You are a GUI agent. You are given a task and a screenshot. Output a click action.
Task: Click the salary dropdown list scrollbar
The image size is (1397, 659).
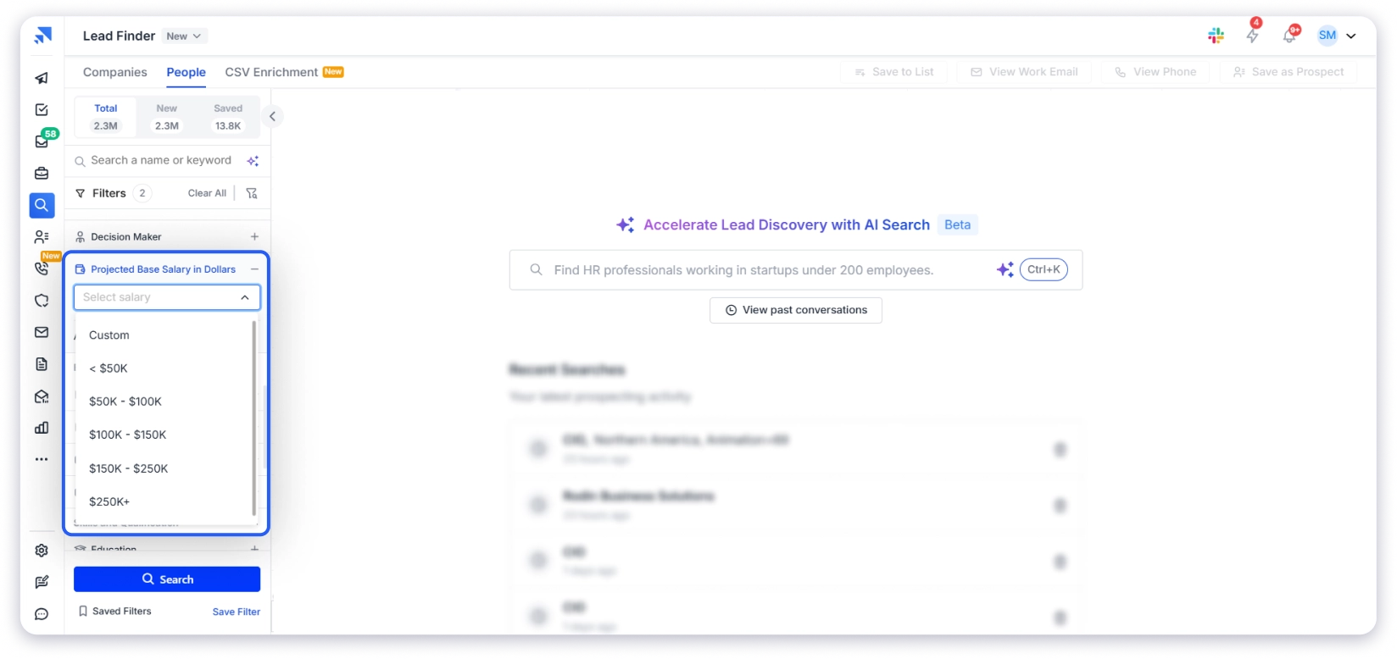click(x=254, y=418)
